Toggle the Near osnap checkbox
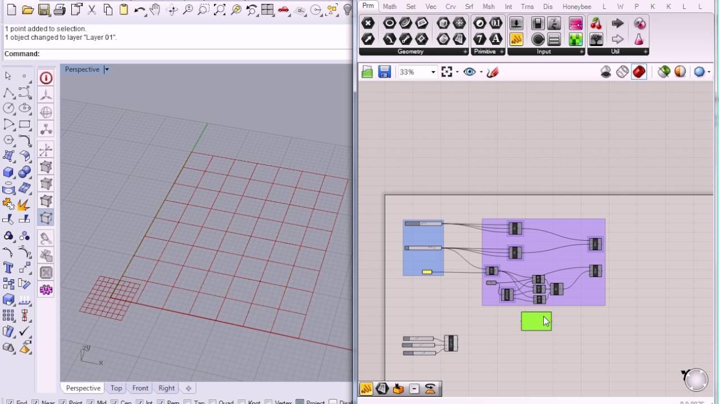The height and width of the screenshot is (404, 719). [x=35, y=402]
